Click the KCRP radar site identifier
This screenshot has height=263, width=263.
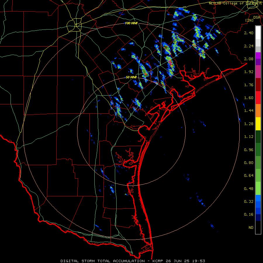158,261
